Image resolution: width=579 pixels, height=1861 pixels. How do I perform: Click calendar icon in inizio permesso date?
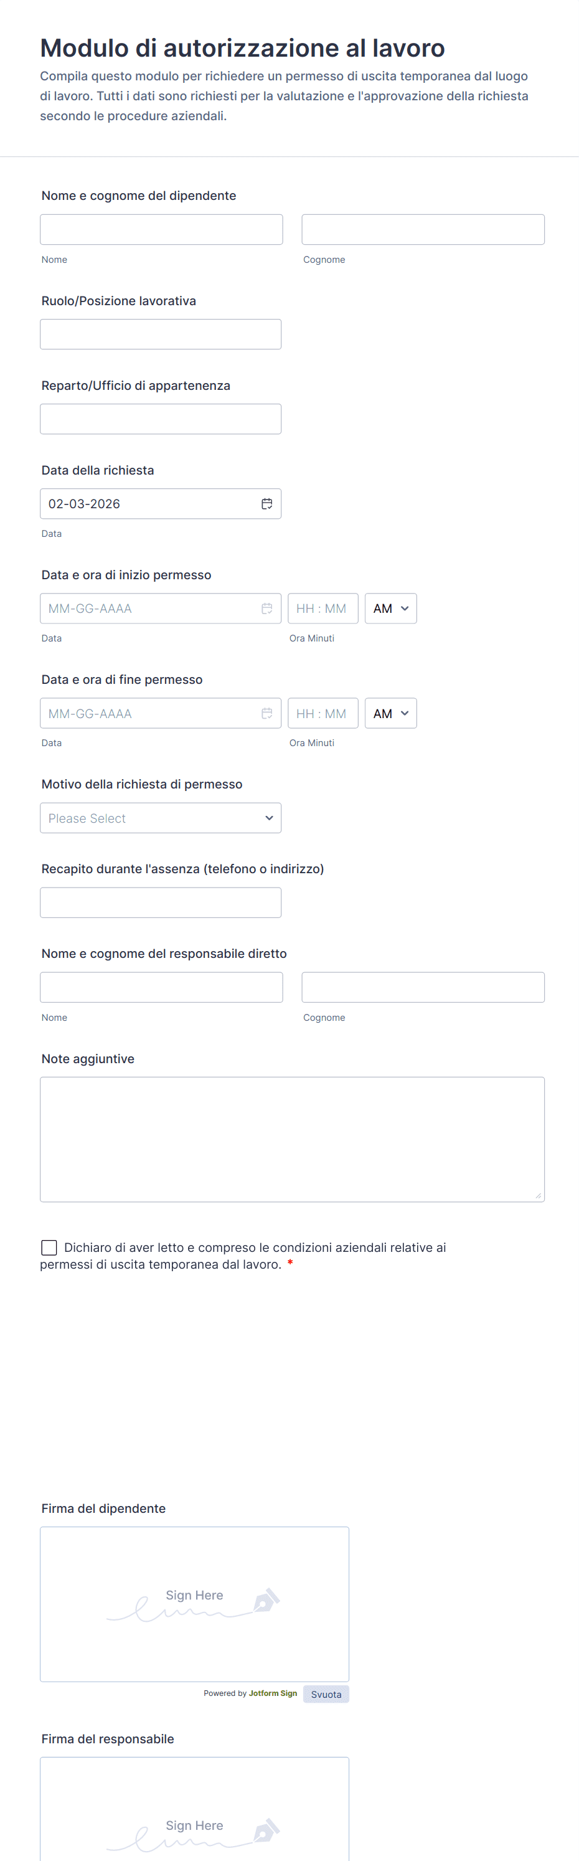click(266, 608)
